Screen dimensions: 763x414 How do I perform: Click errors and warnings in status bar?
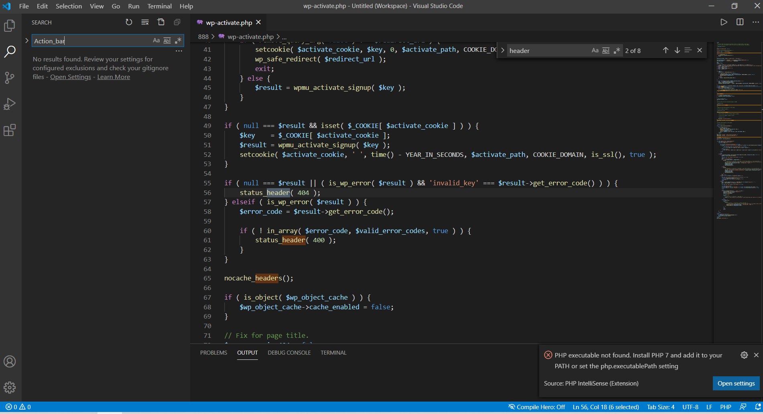tap(18, 407)
